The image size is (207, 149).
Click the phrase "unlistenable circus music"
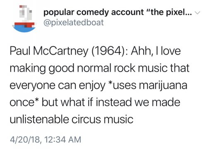(x=72, y=119)
